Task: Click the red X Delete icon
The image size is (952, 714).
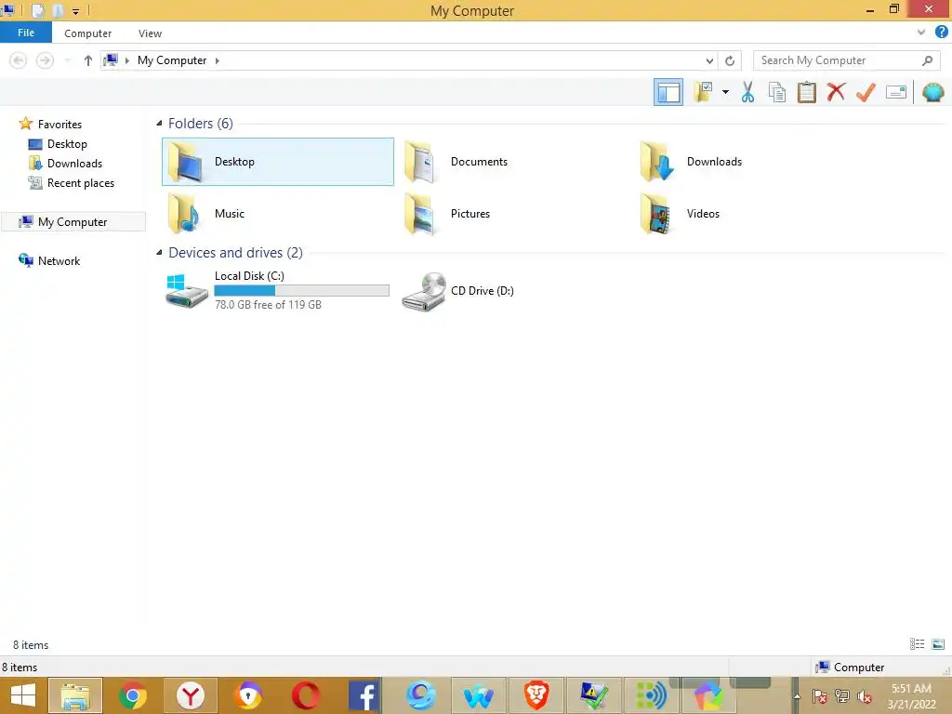Action: click(x=836, y=92)
